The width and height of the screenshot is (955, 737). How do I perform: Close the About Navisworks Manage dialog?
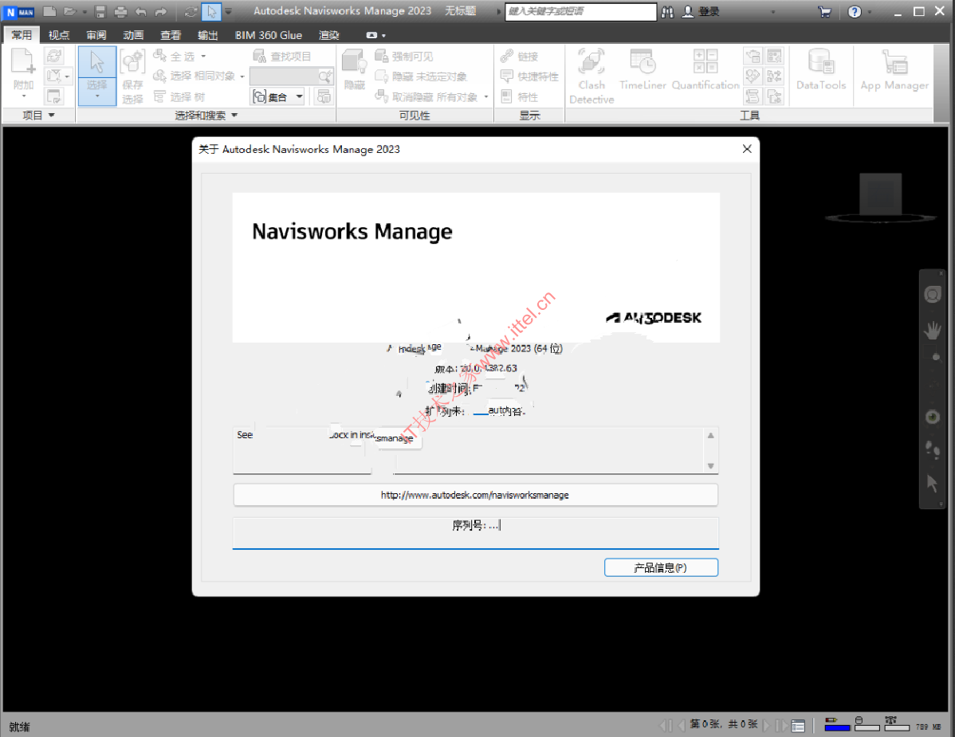tap(747, 149)
